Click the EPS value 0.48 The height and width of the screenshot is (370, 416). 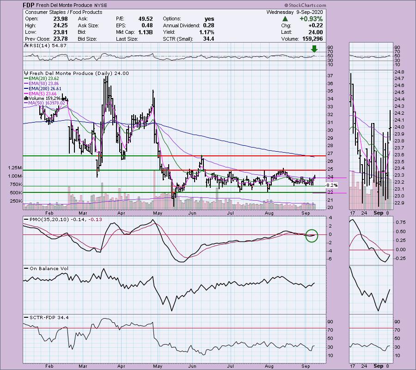pyautogui.click(x=147, y=25)
